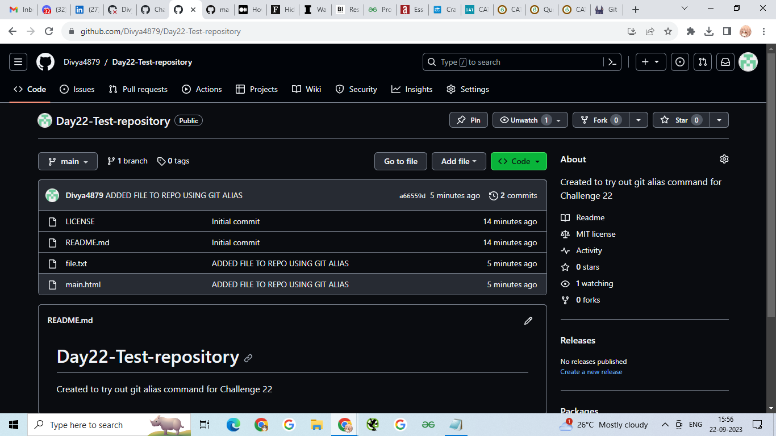The height and width of the screenshot is (436, 776).
Task: Open the hamburger navigation menu
Action: 18,62
